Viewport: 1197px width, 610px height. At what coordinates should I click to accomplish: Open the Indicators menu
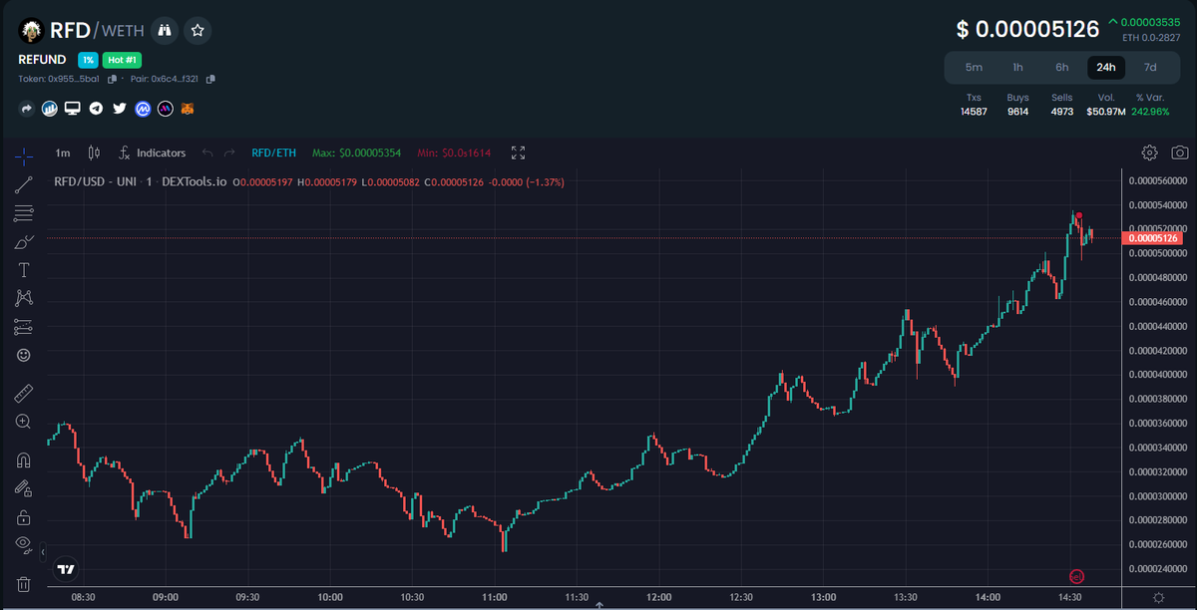(x=152, y=152)
